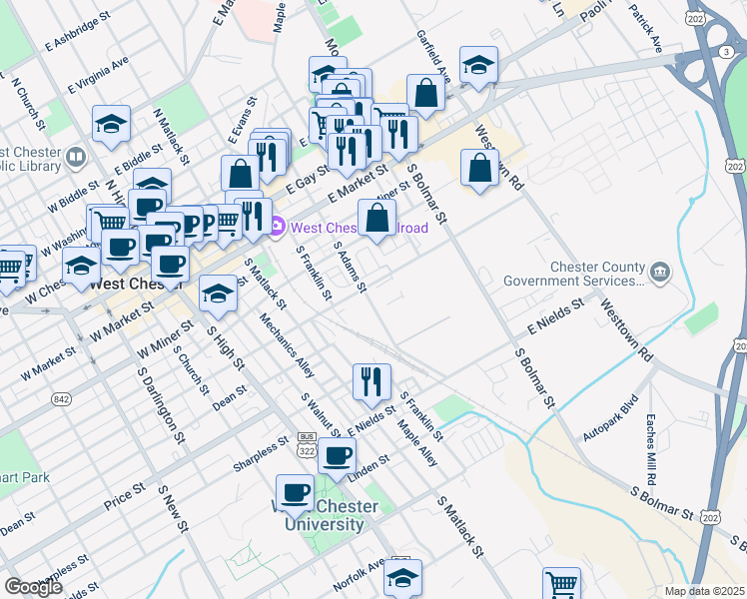Select the S Walnut St label
This screenshot has width=747, height=599.
[x=322, y=416]
